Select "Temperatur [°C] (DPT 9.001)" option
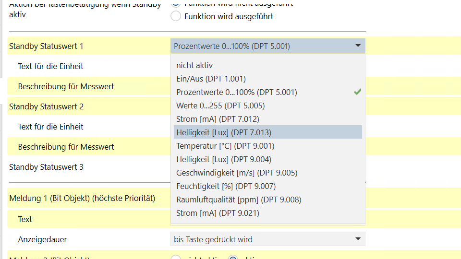The width and height of the screenshot is (461, 259). 225,146
